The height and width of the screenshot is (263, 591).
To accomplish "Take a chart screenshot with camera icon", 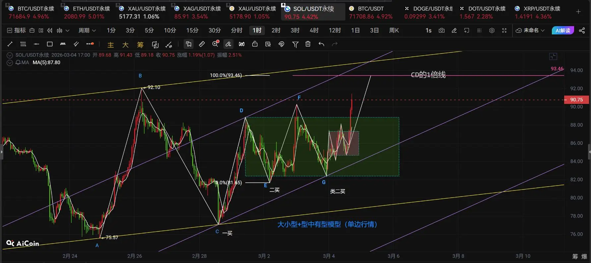I will [442, 30].
